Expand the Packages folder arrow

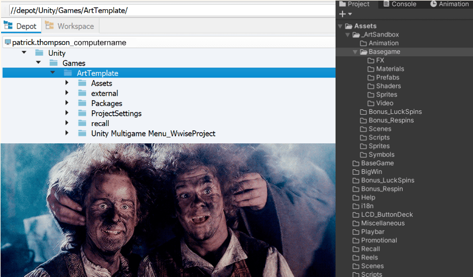[x=67, y=103]
